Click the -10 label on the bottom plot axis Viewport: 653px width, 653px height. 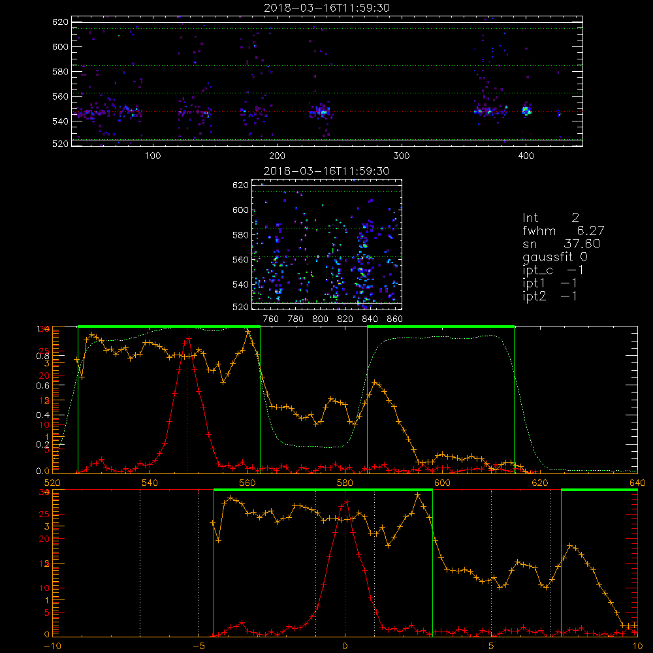(x=52, y=646)
